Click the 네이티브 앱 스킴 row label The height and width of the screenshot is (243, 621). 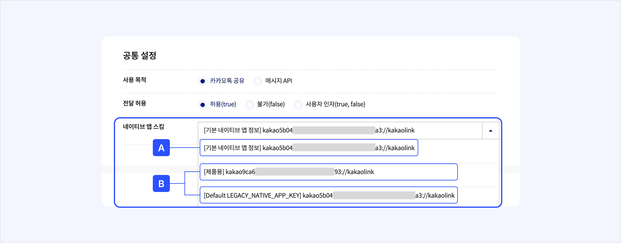(x=143, y=127)
